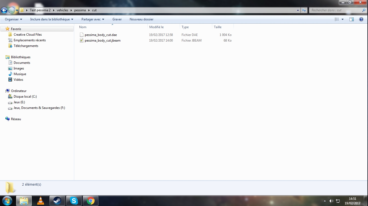368x206 pixels.
Task: Click the Ordinateur computer icon
Action: click(x=8, y=91)
